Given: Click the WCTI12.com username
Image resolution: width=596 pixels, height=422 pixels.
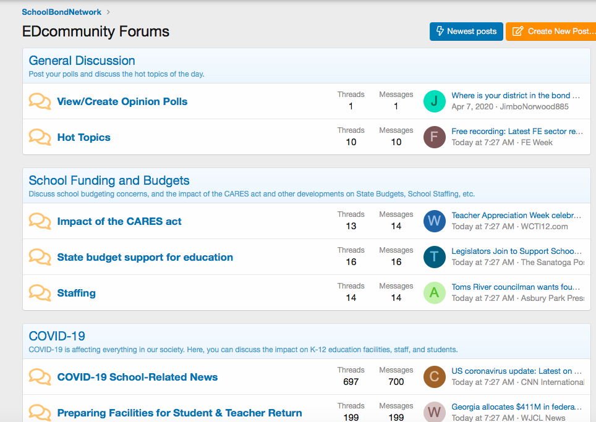Looking at the screenshot, I should (544, 227).
